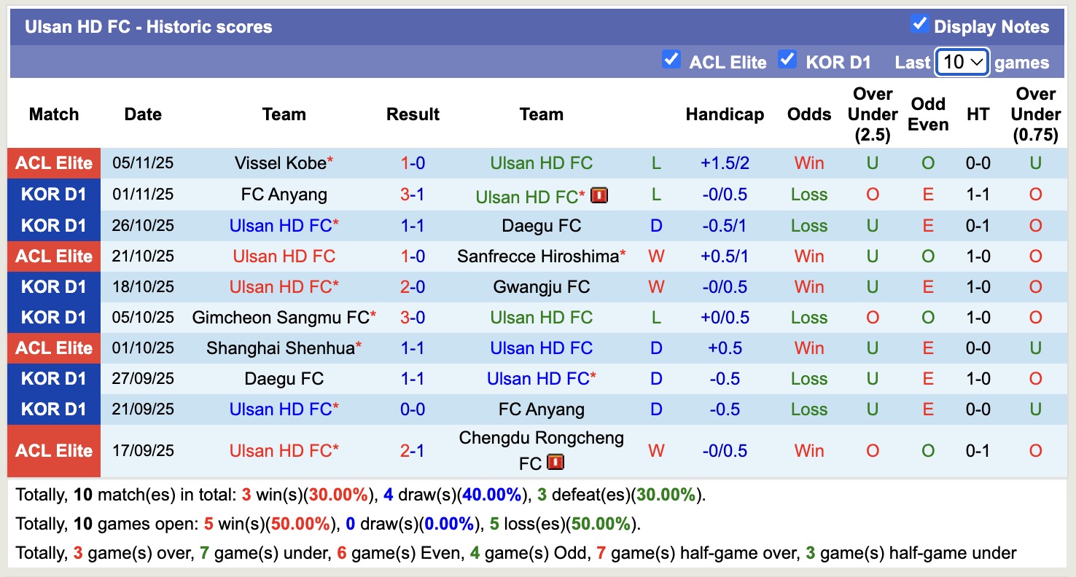Screen dimensions: 1076x577
Task: Click the dropdown arrow beside the number 10
Action: pos(978,63)
